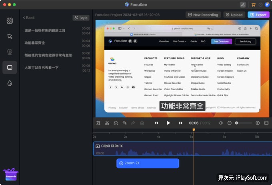This screenshot has width=272, height=185.
Task: Open the camera settings sidebar icon
Action: [10, 52]
